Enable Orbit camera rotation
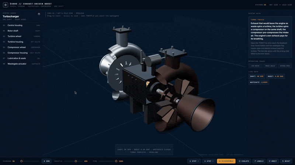This screenshot has width=295, height=165. click(x=273, y=161)
